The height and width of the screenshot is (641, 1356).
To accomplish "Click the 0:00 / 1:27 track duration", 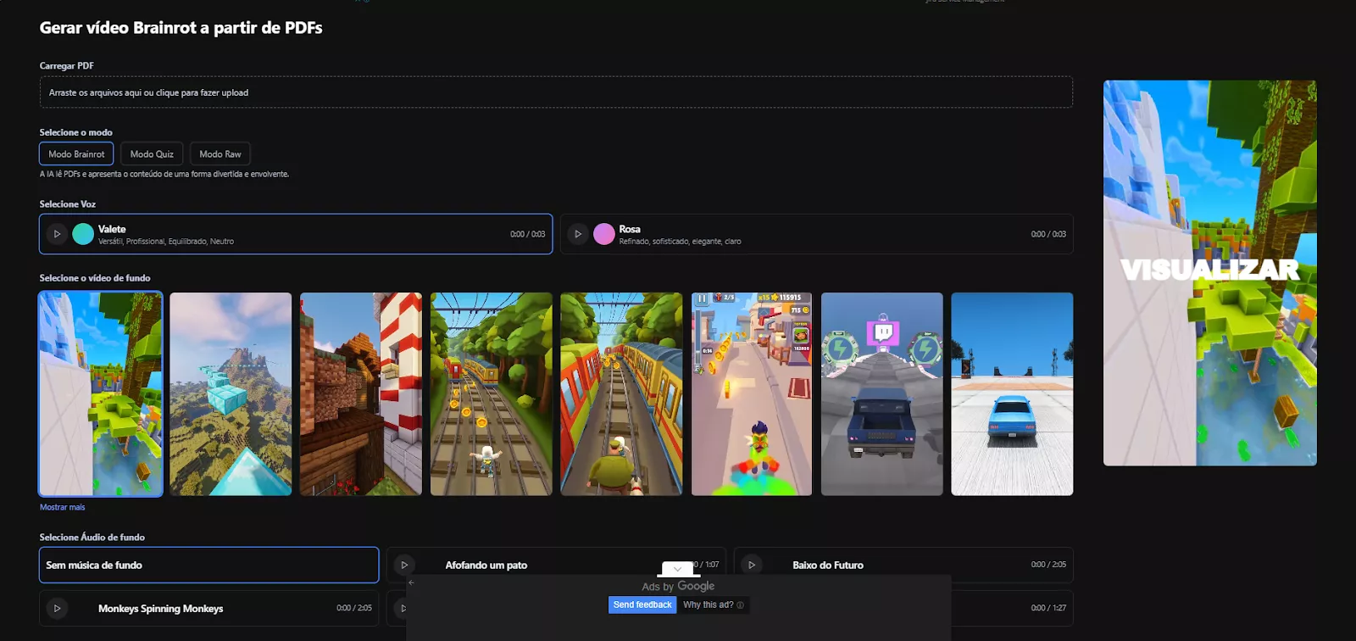I will [x=1048, y=608].
